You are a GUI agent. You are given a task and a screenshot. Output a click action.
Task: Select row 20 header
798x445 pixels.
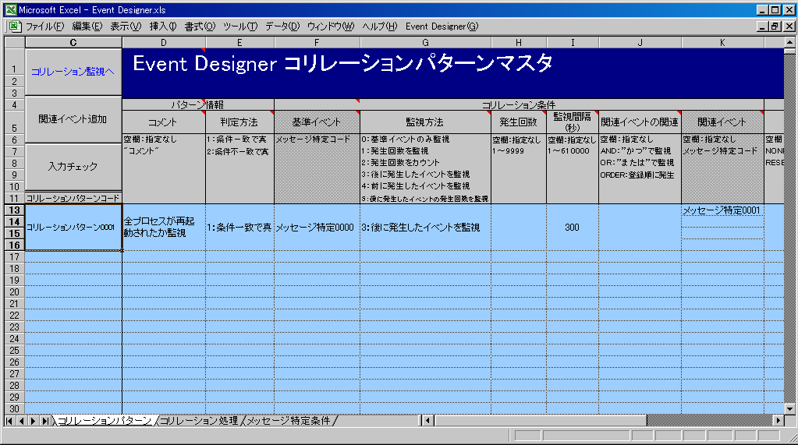click(14, 292)
